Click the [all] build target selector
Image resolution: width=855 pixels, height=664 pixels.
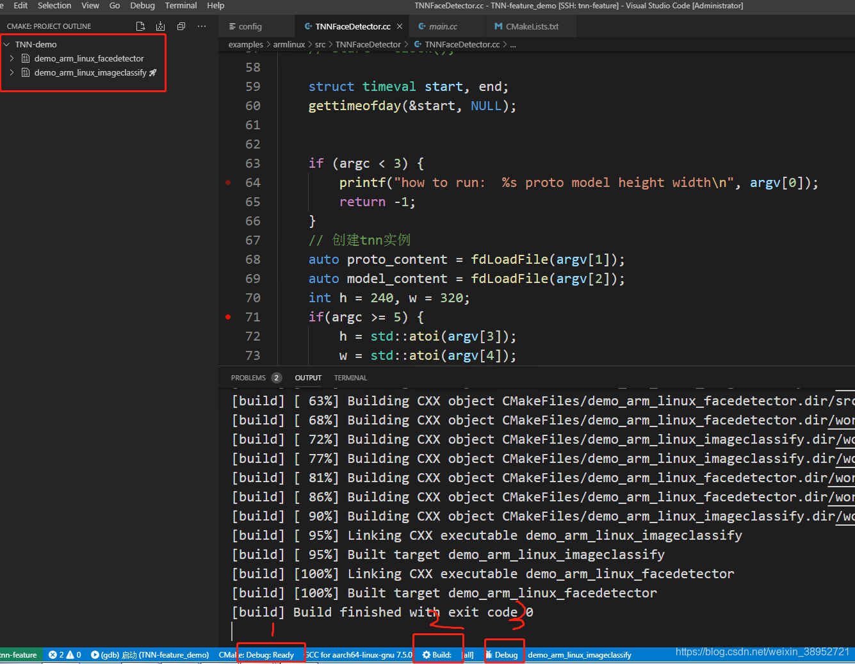[468, 654]
